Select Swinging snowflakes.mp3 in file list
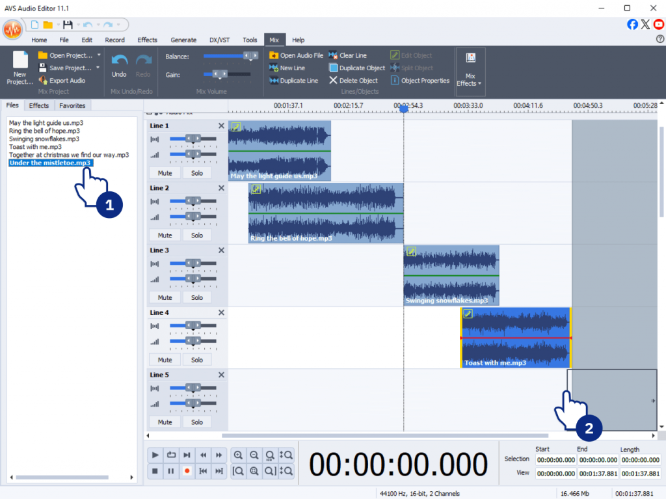666x499 pixels. [x=44, y=139]
